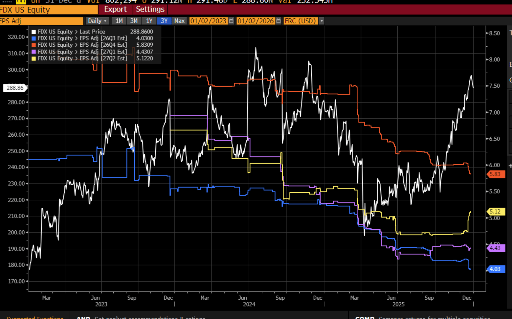The width and height of the screenshot is (512, 319).
Task: Open the calendar icon beside the 01/02/2026 date
Action: tap(278, 21)
